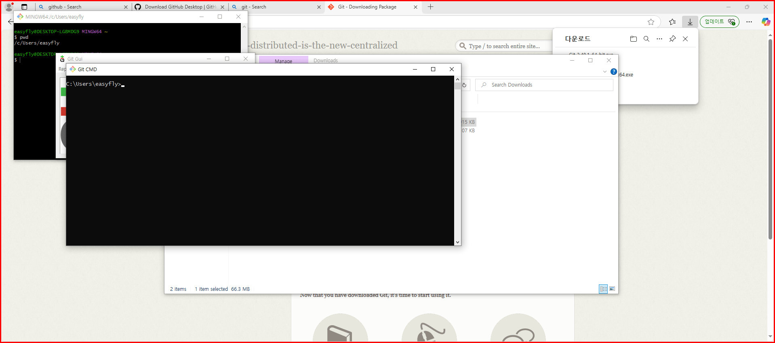
Task: Maximize the Git Gui window
Action: [227, 59]
